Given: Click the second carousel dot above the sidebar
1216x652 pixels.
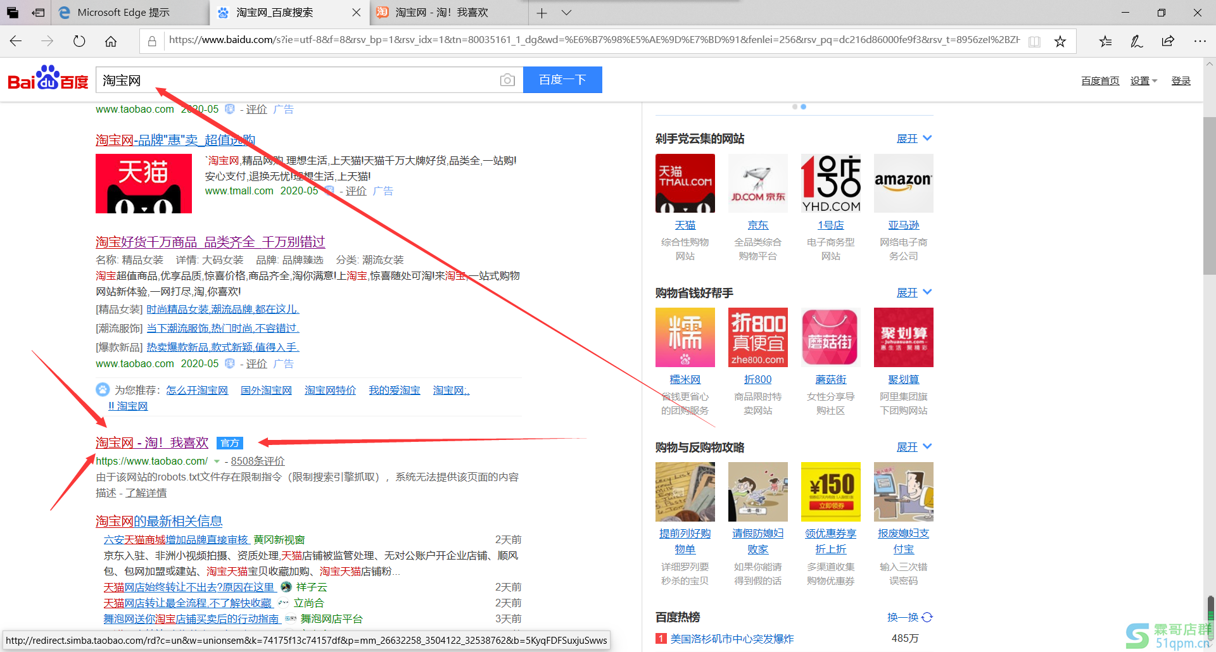Looking at the screenshot, I should coord(803,106).
